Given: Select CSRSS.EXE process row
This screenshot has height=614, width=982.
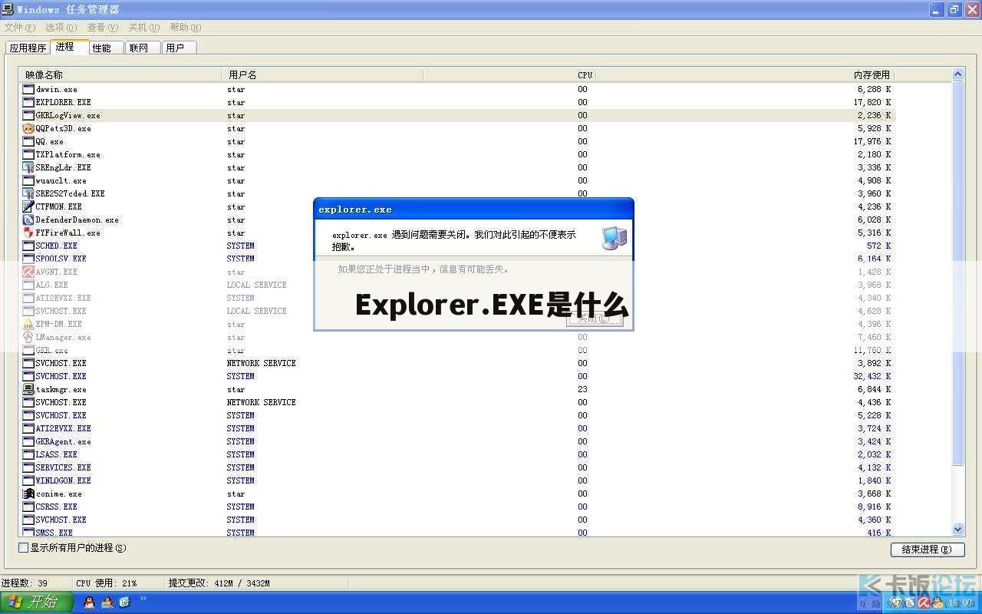Looking at the screenshot, I should 457,507.
